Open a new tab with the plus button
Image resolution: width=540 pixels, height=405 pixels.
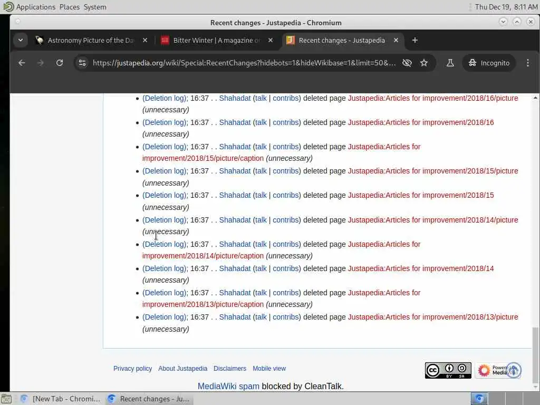[414, 40]
